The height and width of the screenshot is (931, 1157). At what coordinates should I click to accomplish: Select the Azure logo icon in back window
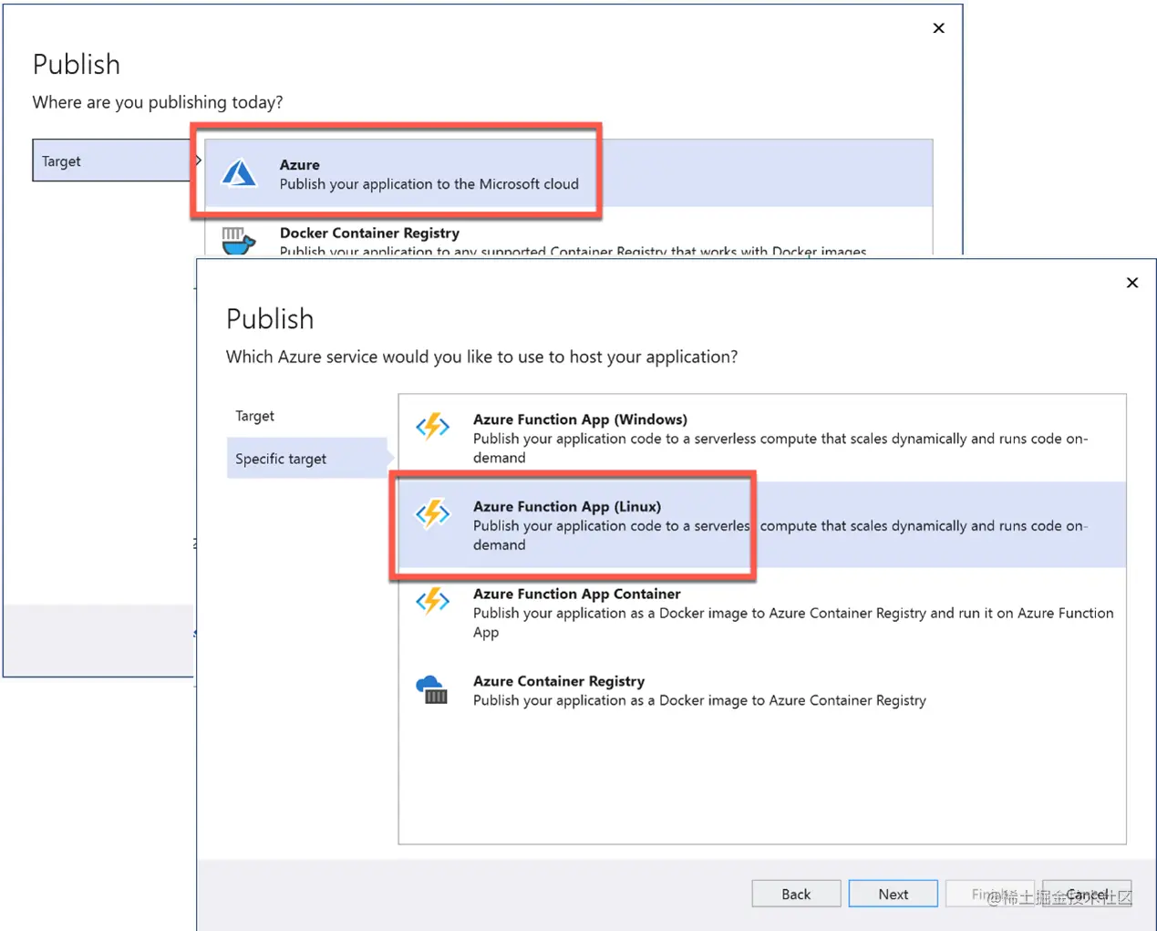point(240,172)
